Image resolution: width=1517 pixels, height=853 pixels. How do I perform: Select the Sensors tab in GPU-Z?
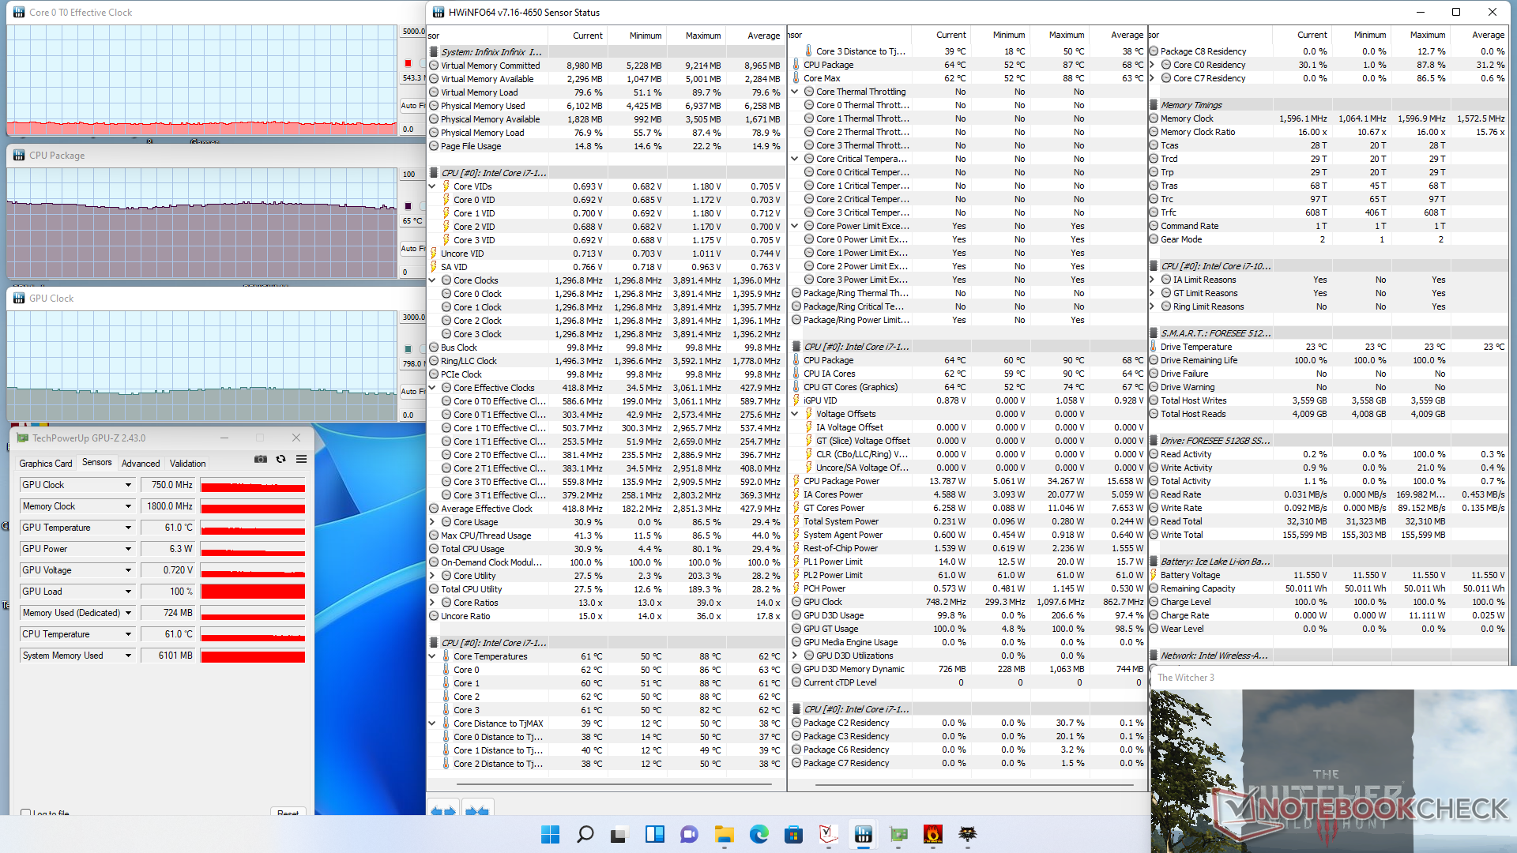pyautogui.click(x=97, y=463)
